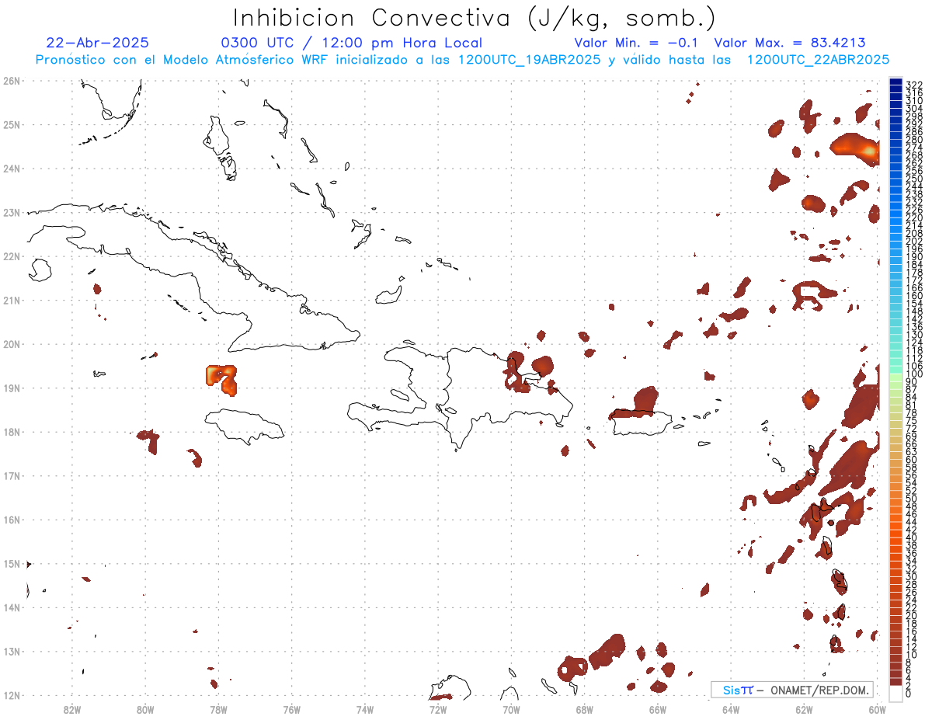This screenshot has height=720, width=932.
Task: Click the "20N" latitude label
Action: [11, 344]
